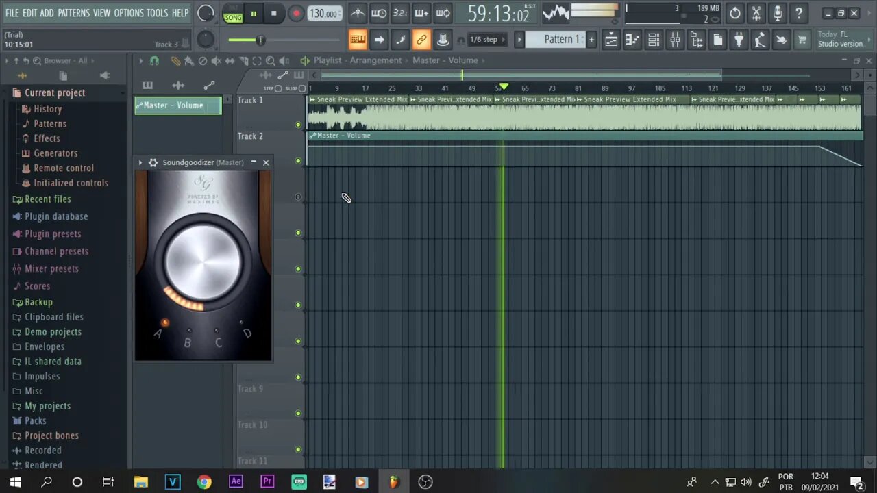Click the Soundgoodizer gear options icon
Image resolution: width=877 pixels, height=493 pixels.
[153, 162]
